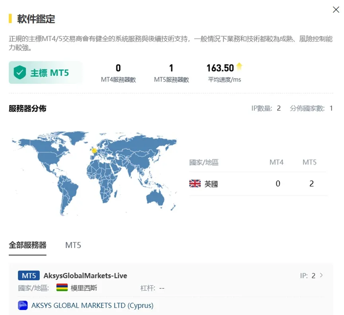
Task: Click the yellow UK marker on world map
Action: pyautogui.click(x=94, y=151)
